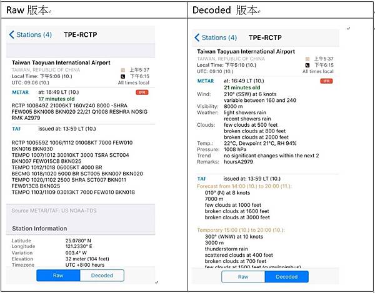Click 'broken clouds at 800 feet' line

pyautogui.click(x=255, y=131)
